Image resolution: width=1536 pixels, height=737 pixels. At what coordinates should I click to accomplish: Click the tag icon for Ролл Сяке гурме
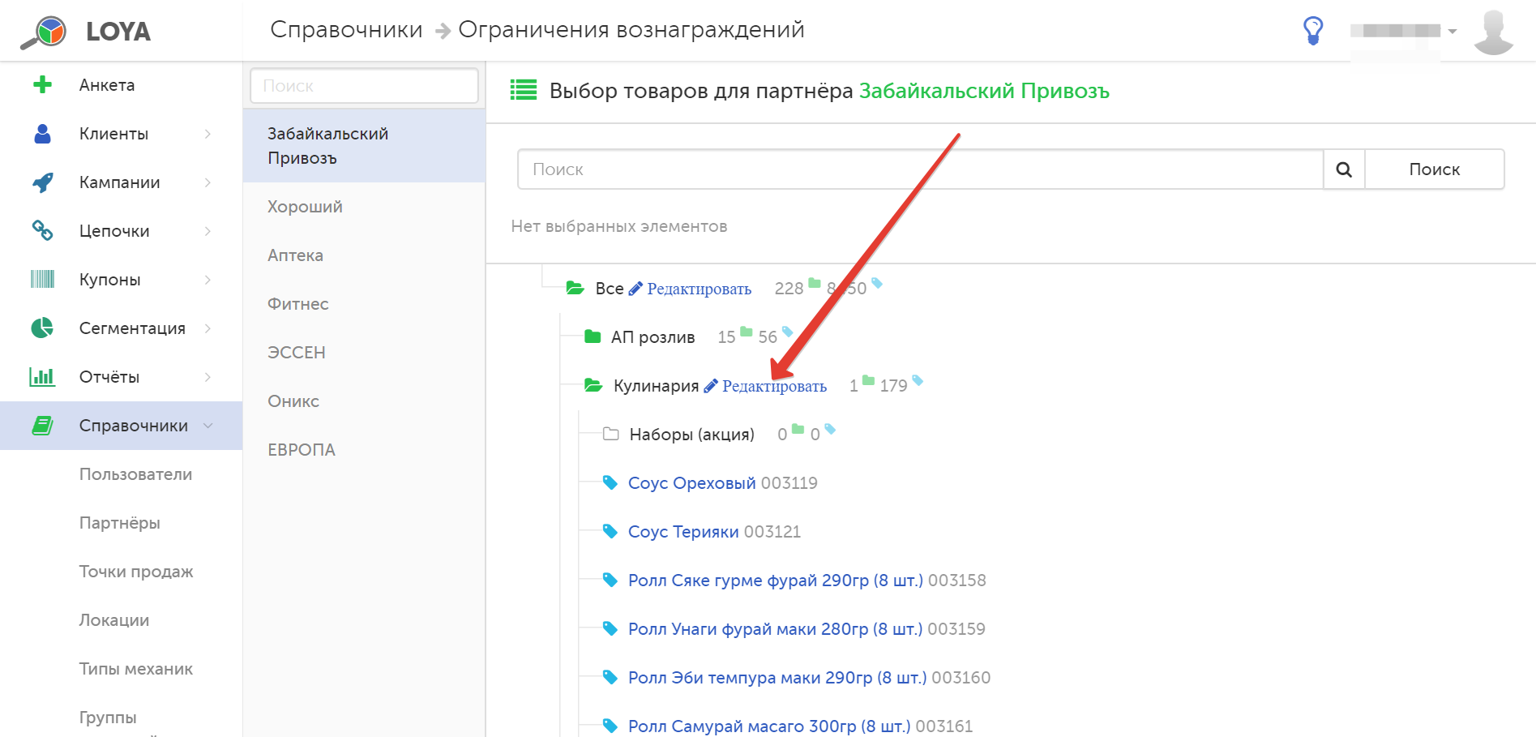tap(610, 580)
